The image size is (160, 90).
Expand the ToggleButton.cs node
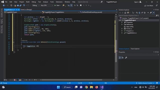[x=122, y=33]
